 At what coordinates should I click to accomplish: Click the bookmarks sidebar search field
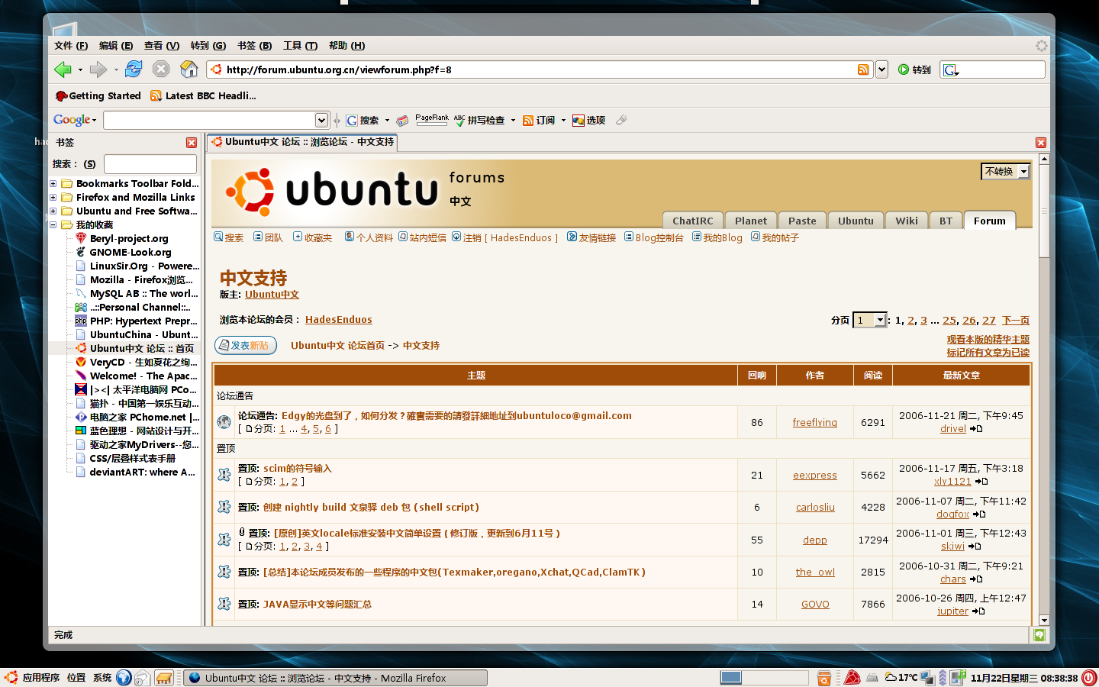point(150,164)
